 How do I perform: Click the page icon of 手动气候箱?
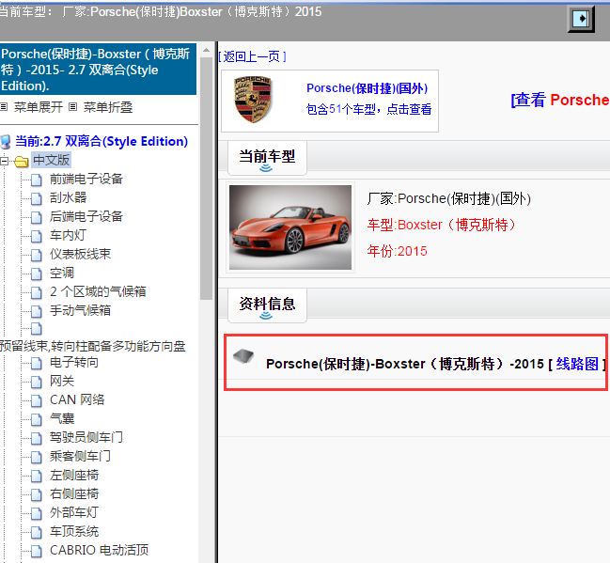pyautogui.click(x=36, y=311)
